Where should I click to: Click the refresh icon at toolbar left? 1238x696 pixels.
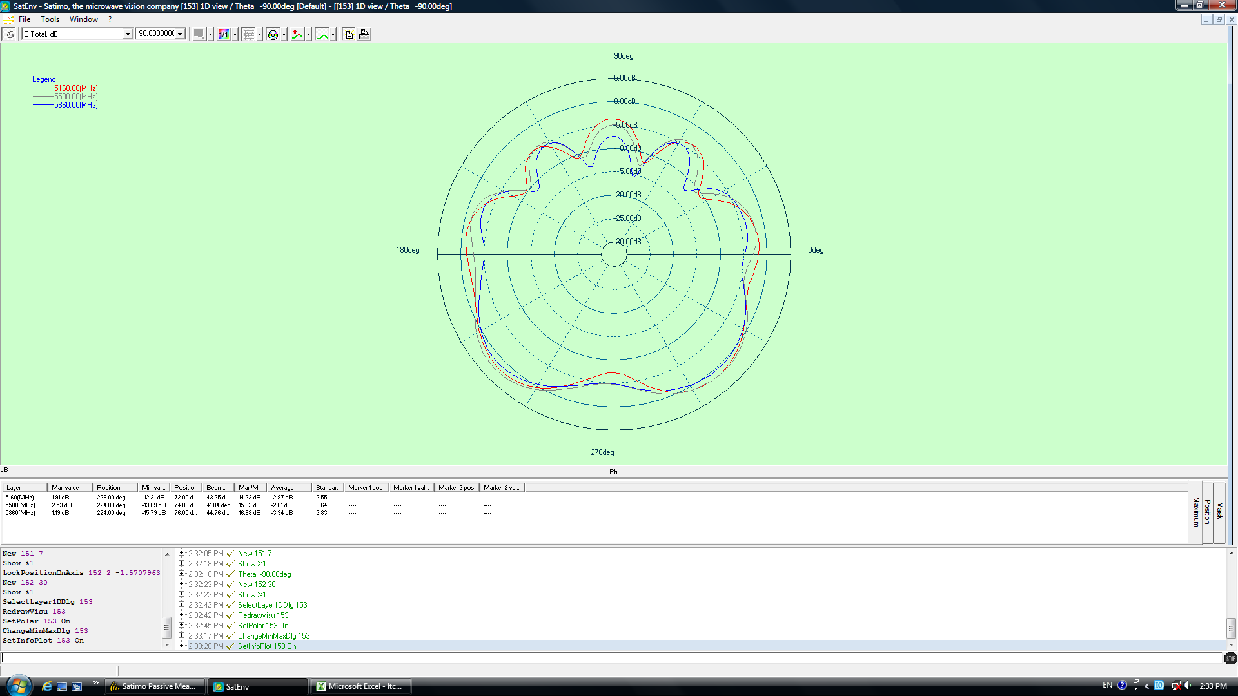click(10, 34)
